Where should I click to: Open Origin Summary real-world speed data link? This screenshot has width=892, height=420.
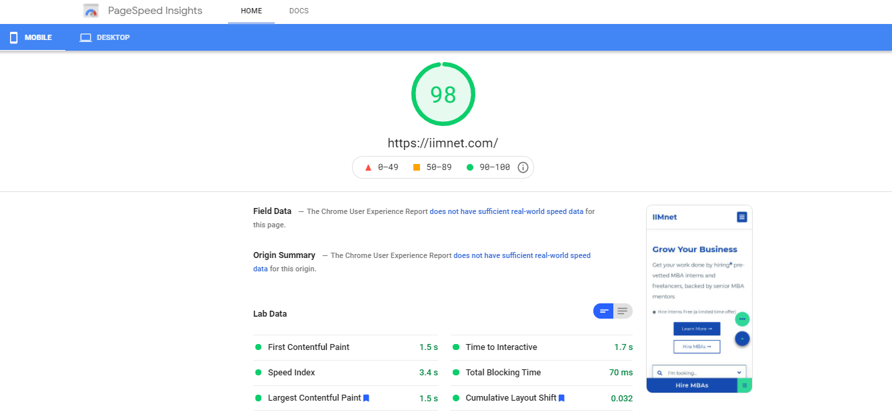point(521,255)
